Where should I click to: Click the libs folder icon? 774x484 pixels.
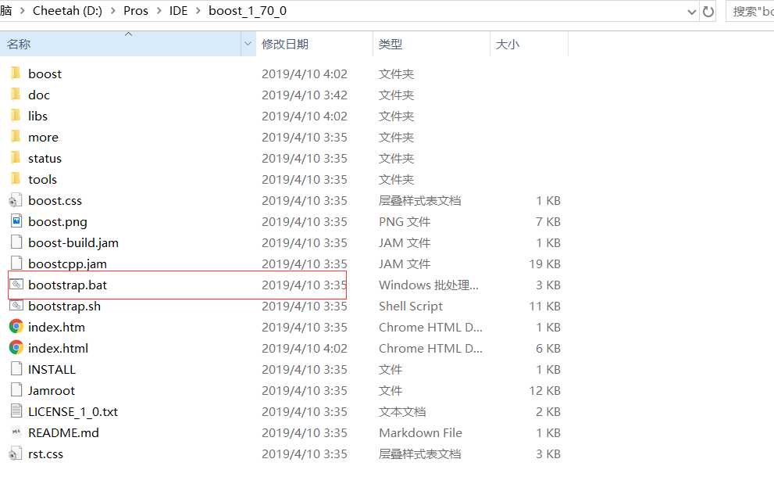pos(16,116)
